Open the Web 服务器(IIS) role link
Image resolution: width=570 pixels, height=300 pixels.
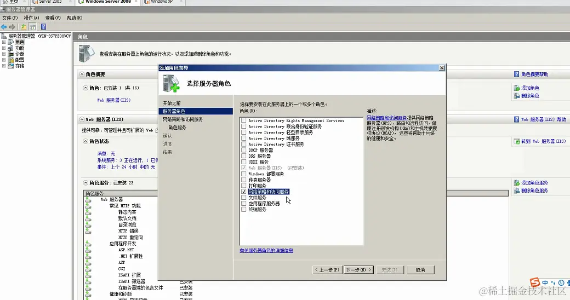[x=114, y=100]
